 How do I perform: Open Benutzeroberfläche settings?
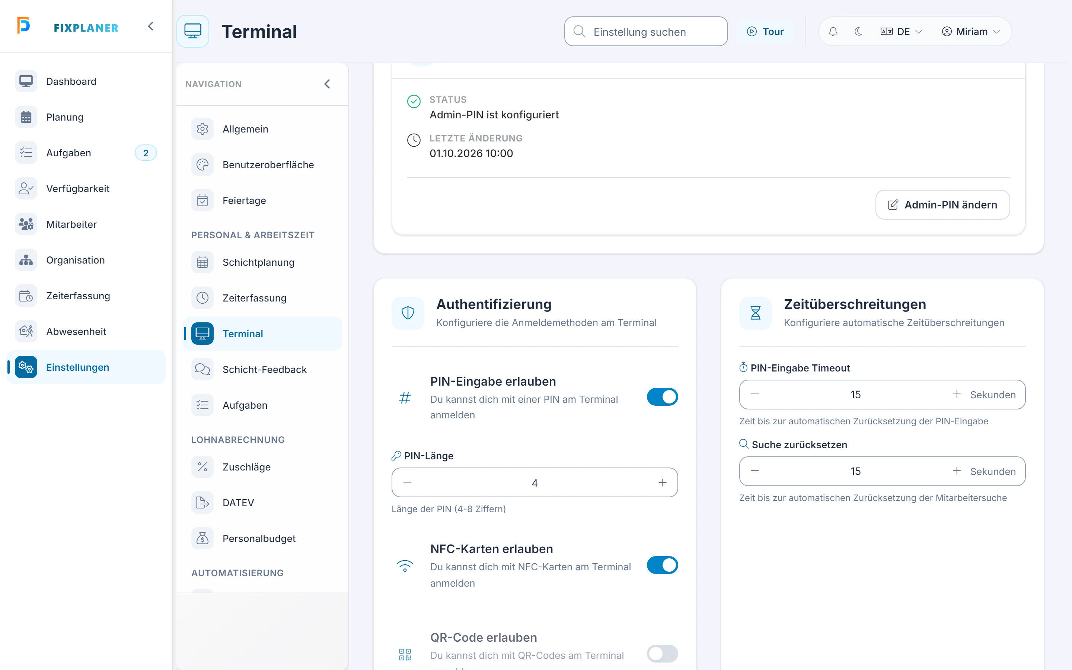[262, 165]
